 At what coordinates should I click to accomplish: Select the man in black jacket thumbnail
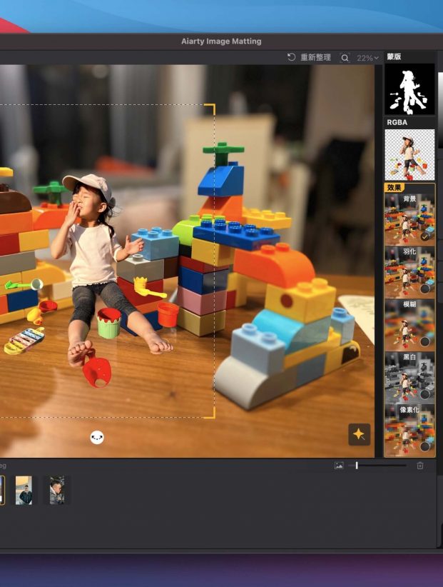(x=24, y=491)
